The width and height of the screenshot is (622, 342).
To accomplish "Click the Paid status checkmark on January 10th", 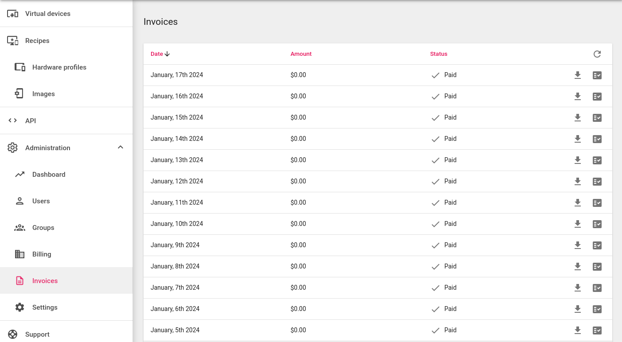I will click(435, 224).
